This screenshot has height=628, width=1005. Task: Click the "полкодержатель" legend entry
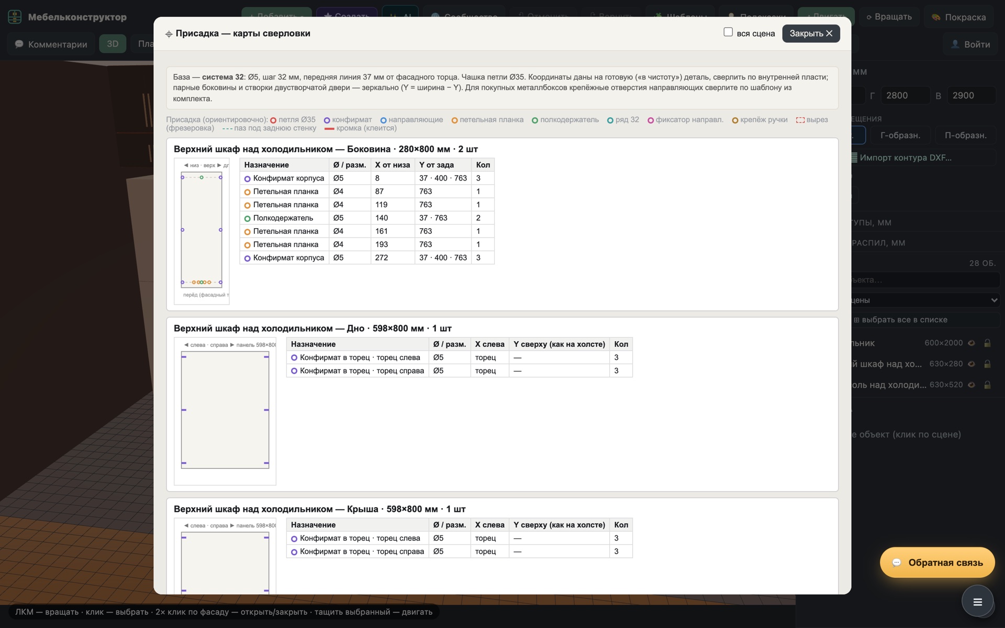[565, 120]
